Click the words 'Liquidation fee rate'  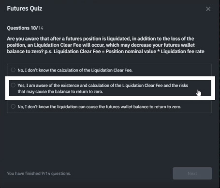click(x=183, y=52)
